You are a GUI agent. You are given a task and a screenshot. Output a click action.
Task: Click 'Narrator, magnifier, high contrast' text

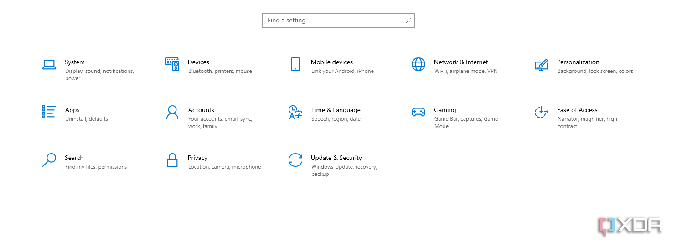(x=587, y=123)
